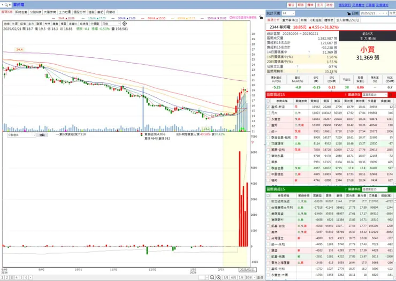The height and width of the screenshot is (281, 396).
Task: Set chart range with the 3月 button
Action: [226, 277]
